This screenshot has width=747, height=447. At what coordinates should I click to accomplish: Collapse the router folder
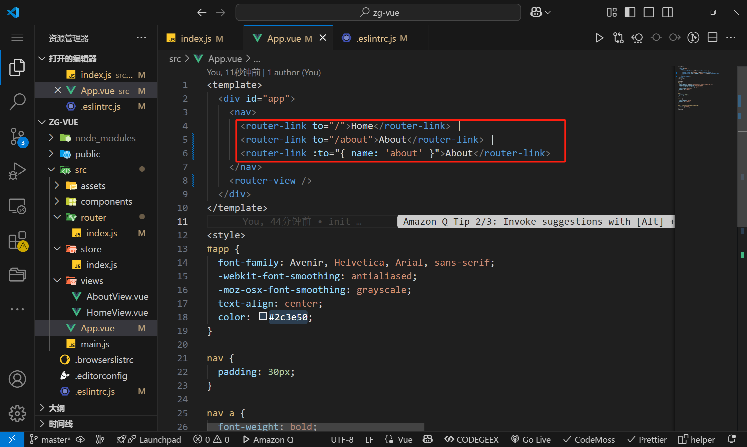click(x=93, y=217)
